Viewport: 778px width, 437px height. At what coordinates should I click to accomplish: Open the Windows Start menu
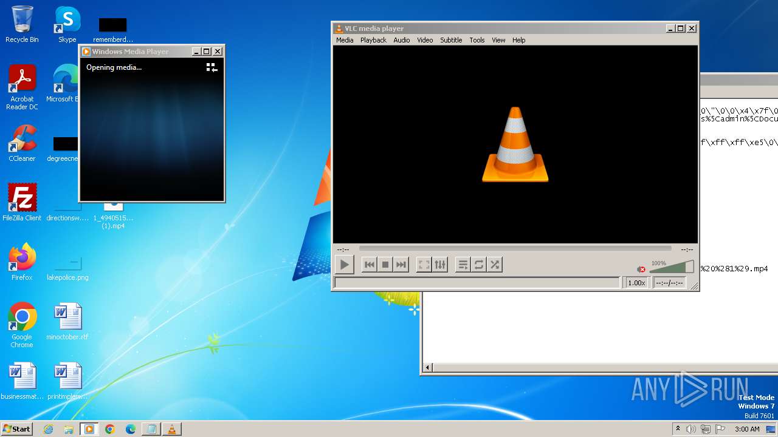(16, 429)
